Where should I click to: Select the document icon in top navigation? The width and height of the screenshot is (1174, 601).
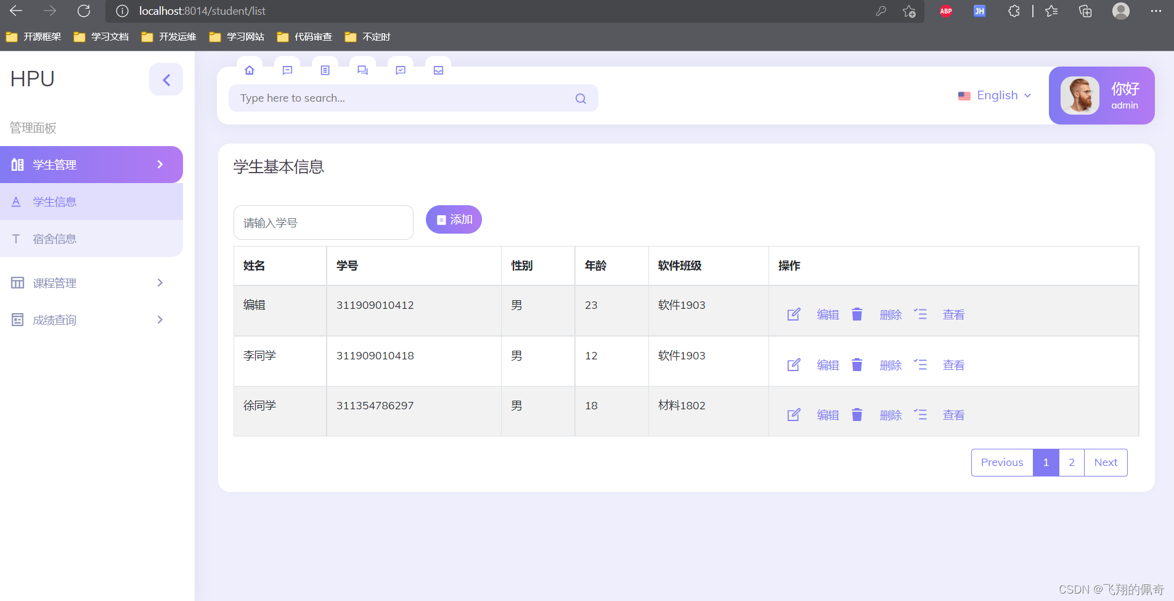[325, 70]
